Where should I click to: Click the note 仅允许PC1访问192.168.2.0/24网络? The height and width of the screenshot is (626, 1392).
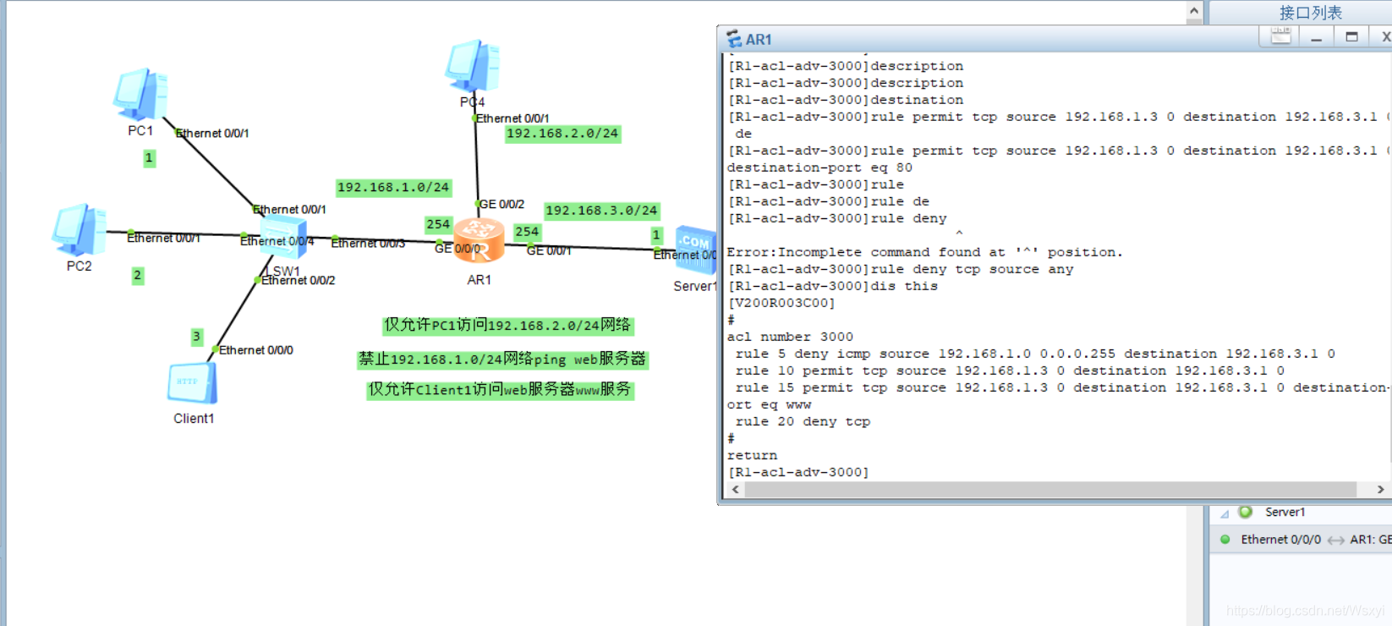pos(507,325)
